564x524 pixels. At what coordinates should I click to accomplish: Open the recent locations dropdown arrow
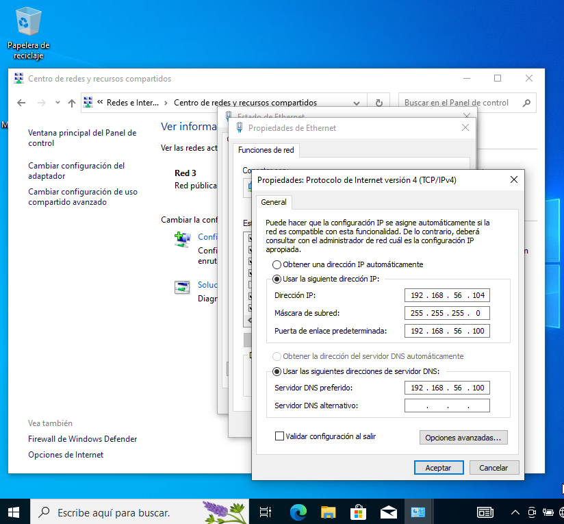[57, 103]
